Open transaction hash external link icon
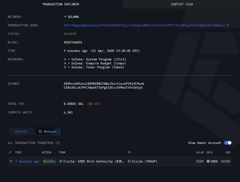This screenshot has height=182, width=240. pyautogui.click(x=228, y=25)
